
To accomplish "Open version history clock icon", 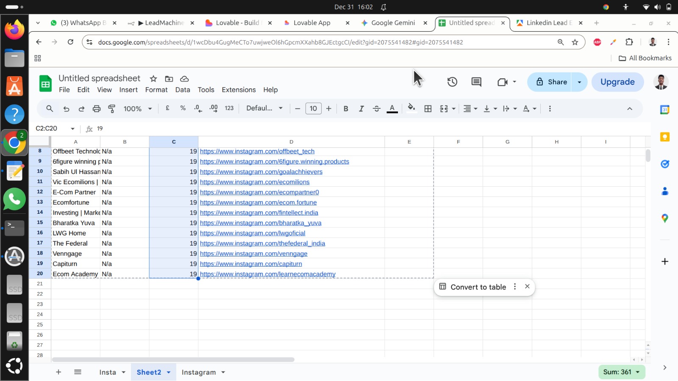I will point(452,82).
